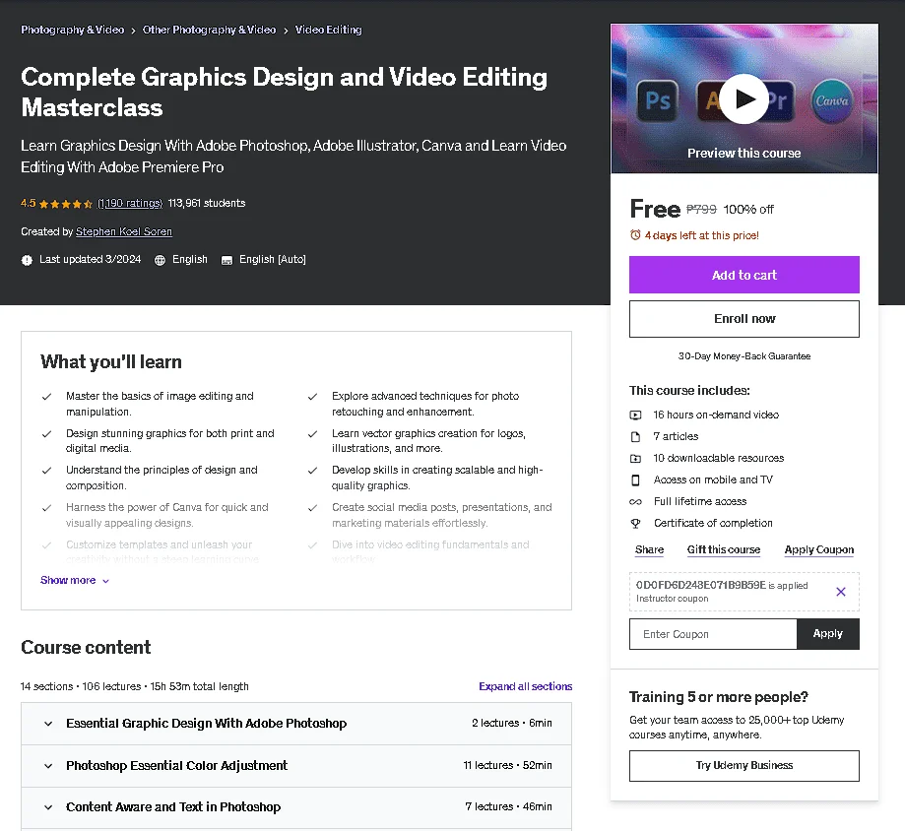Click checkmark beside 'Harness the power of Canva'
The height and width of the screenshot is (831, 905).
pyautogui.click(x=46, y=508)
